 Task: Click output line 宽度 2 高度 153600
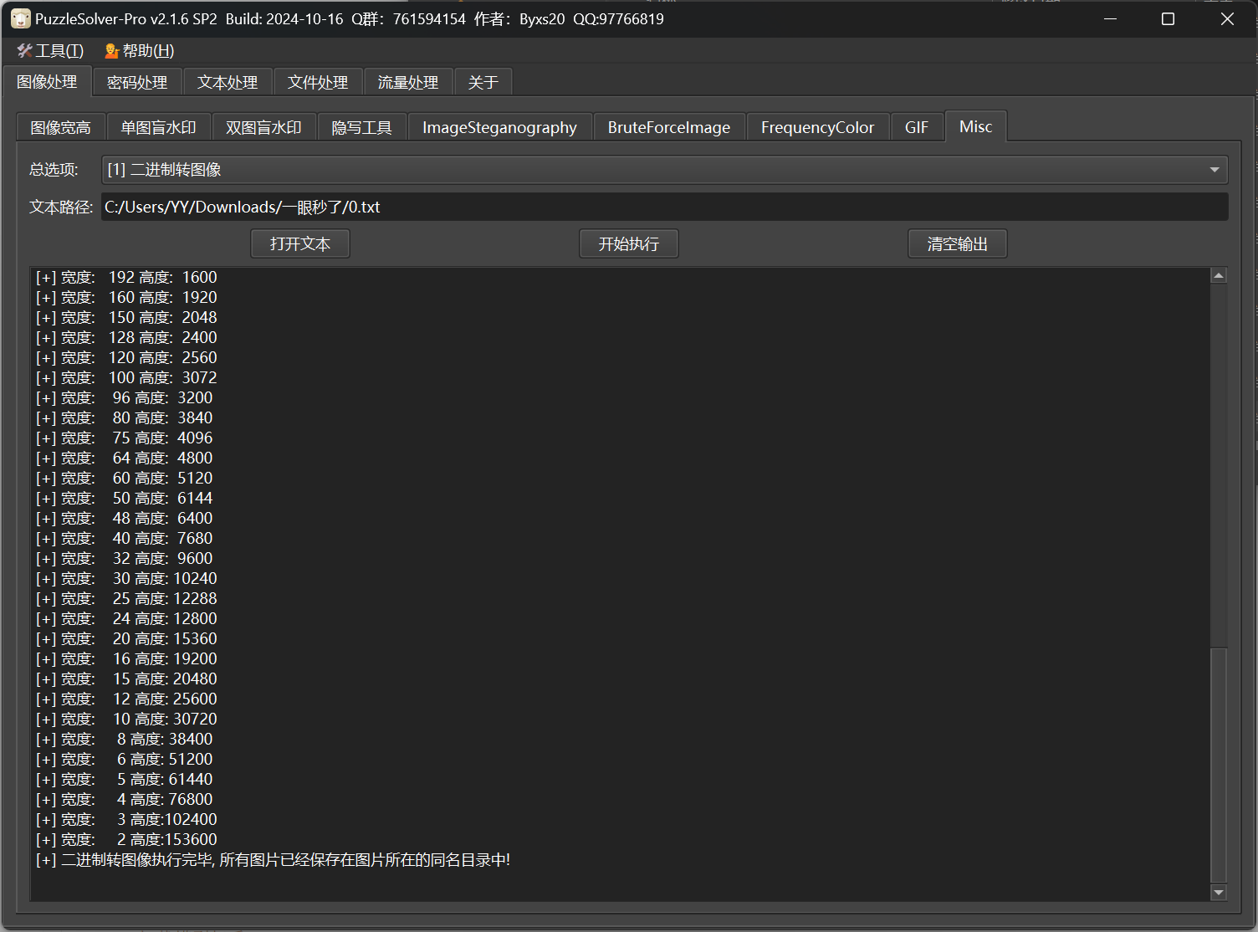[126, 839]
